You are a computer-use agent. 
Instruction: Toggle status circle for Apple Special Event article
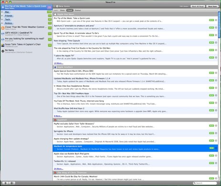click(216, 73)
